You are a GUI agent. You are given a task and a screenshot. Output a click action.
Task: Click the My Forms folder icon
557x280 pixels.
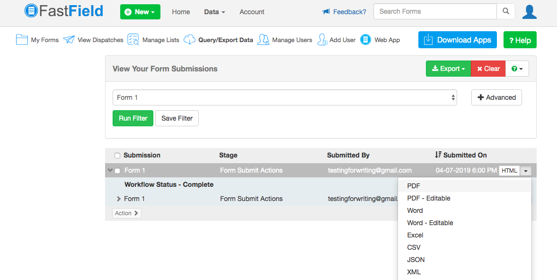(22, 40)
